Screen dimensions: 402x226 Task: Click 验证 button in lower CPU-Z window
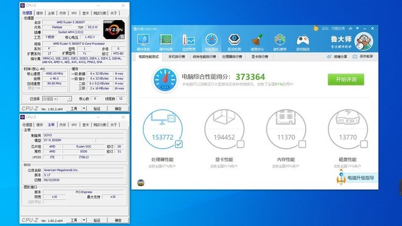(97, 220)
